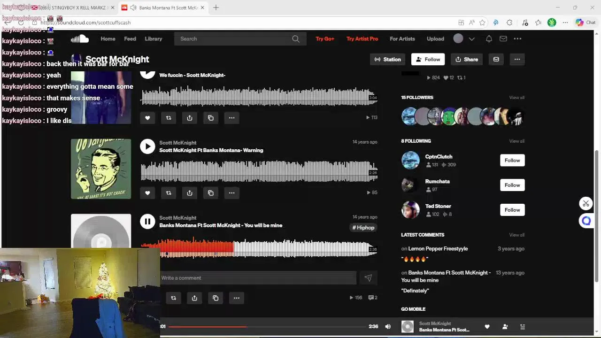Click the user avatar in header

click(458, 39)
